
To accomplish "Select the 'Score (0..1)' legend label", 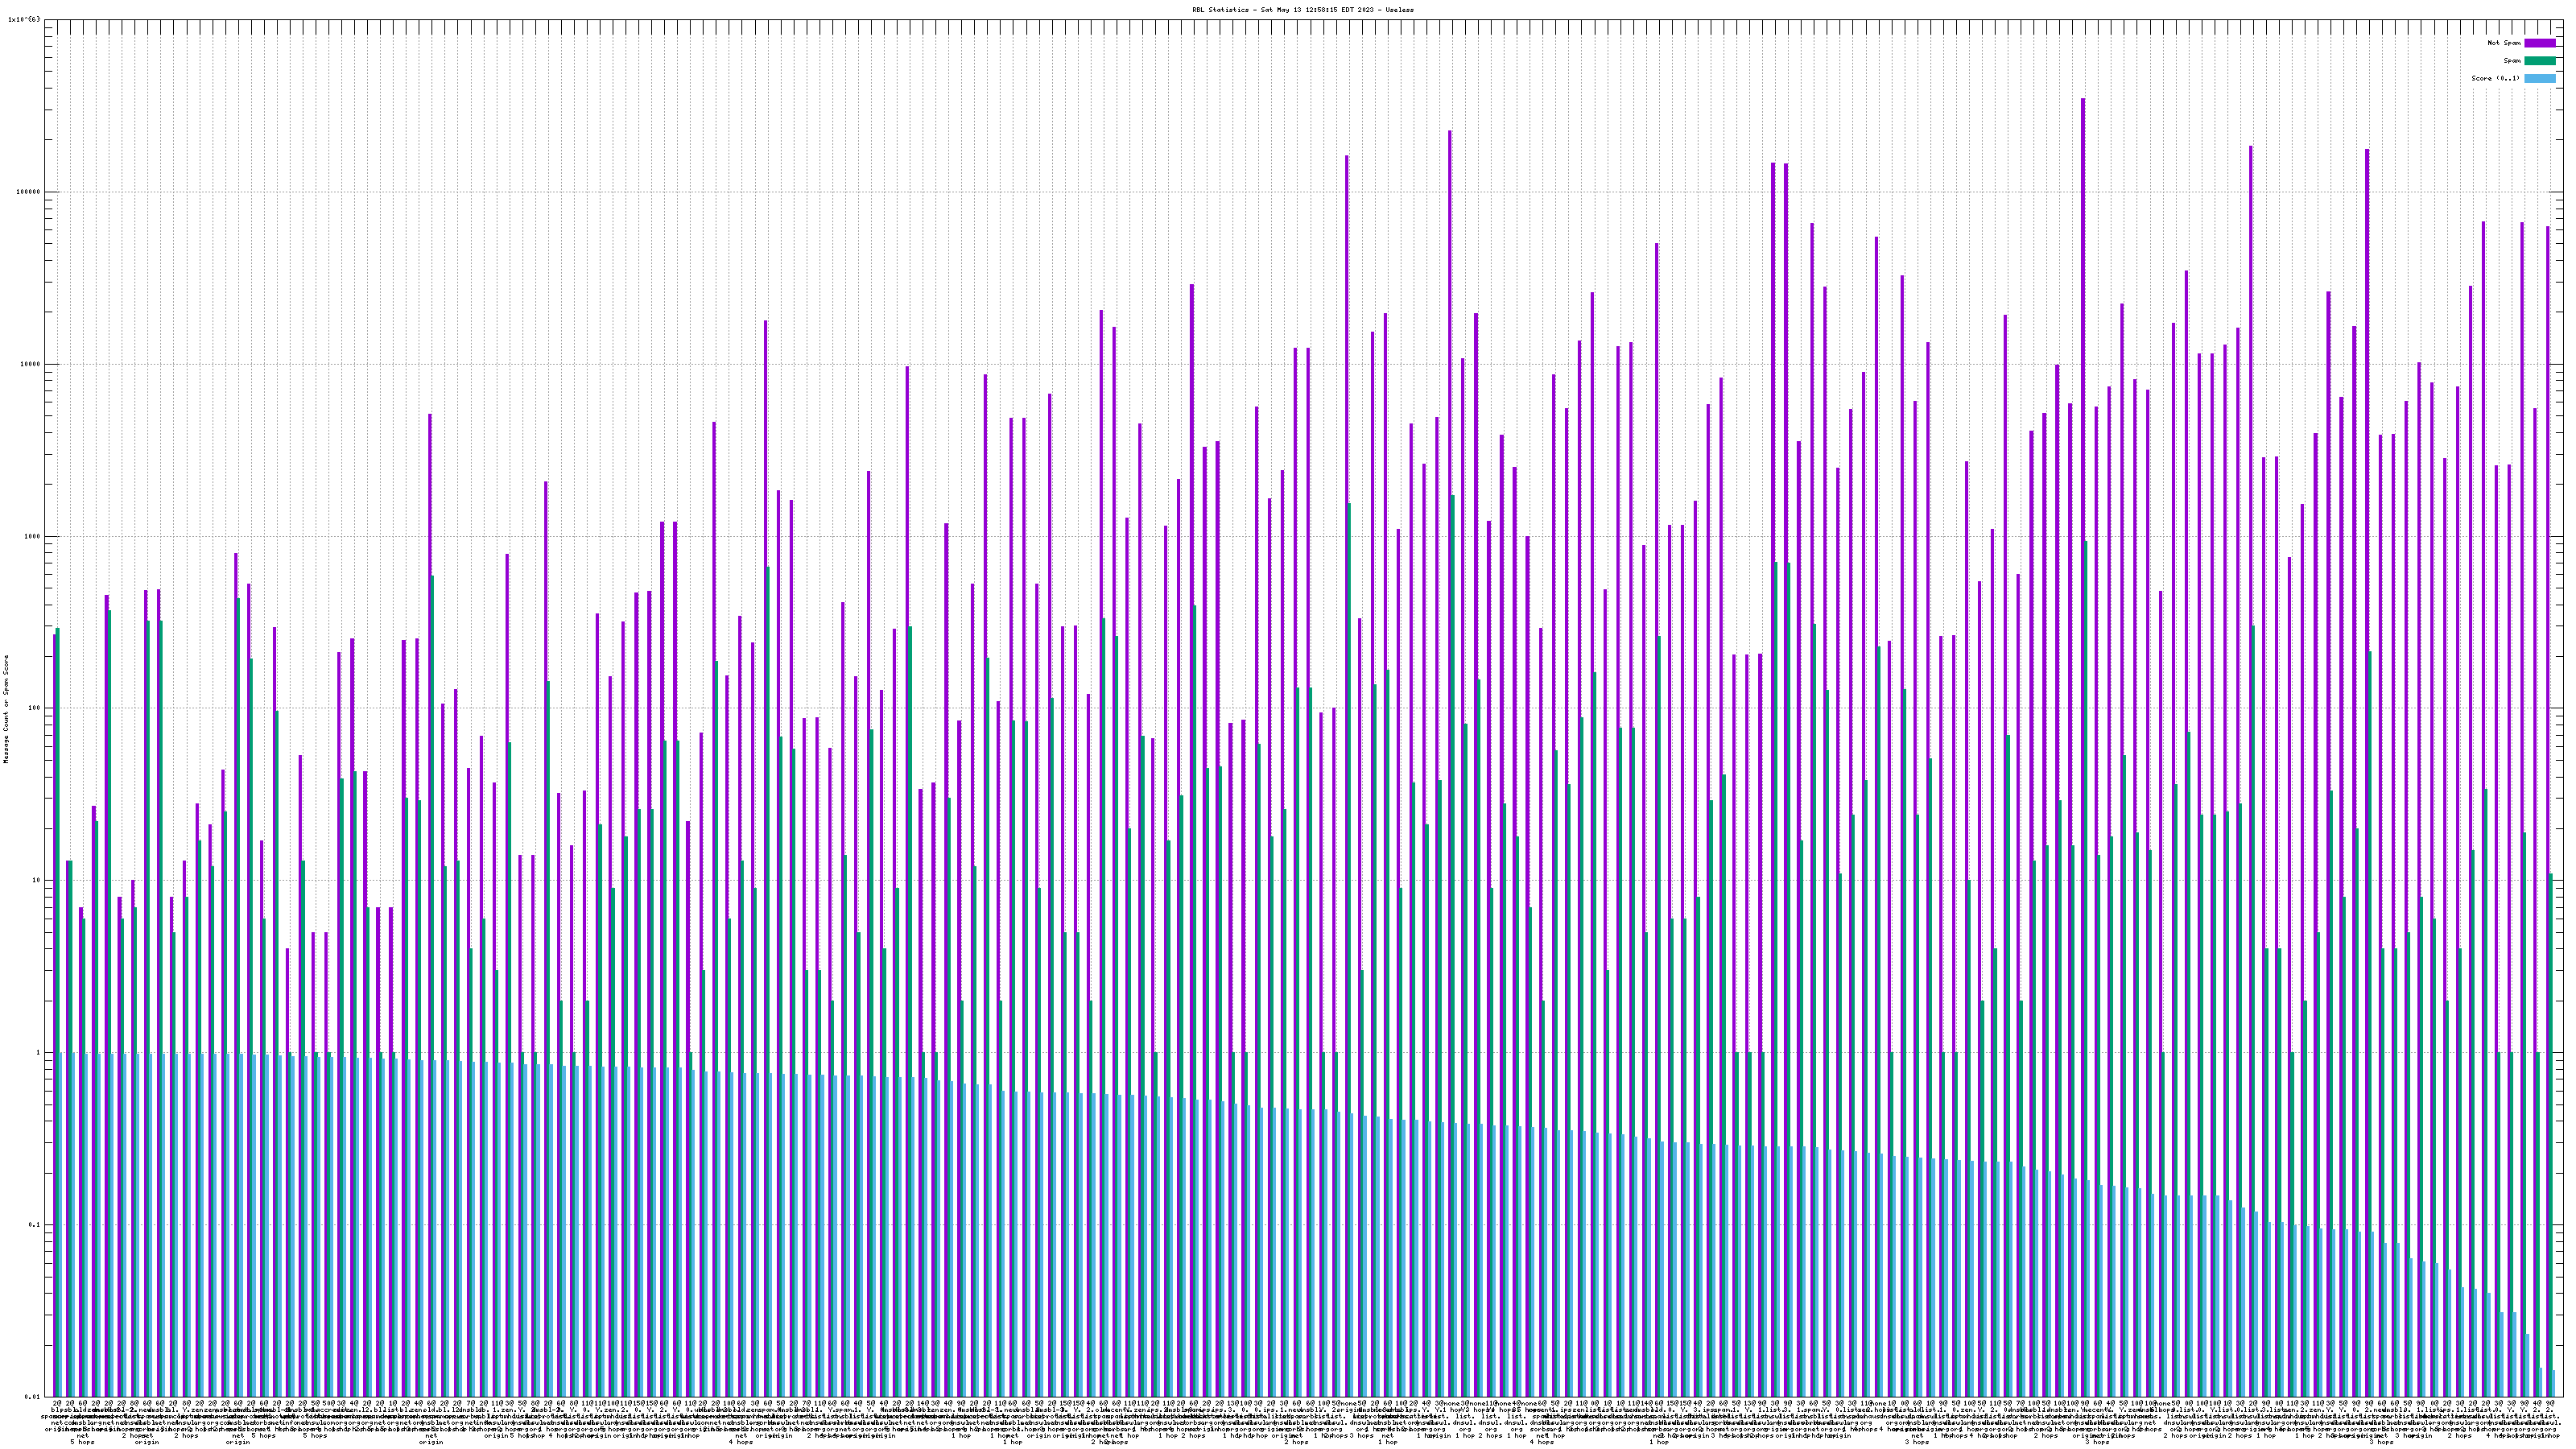I will 2495,78.
